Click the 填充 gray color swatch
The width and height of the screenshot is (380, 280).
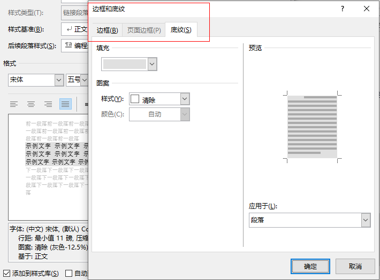(125, 64)
